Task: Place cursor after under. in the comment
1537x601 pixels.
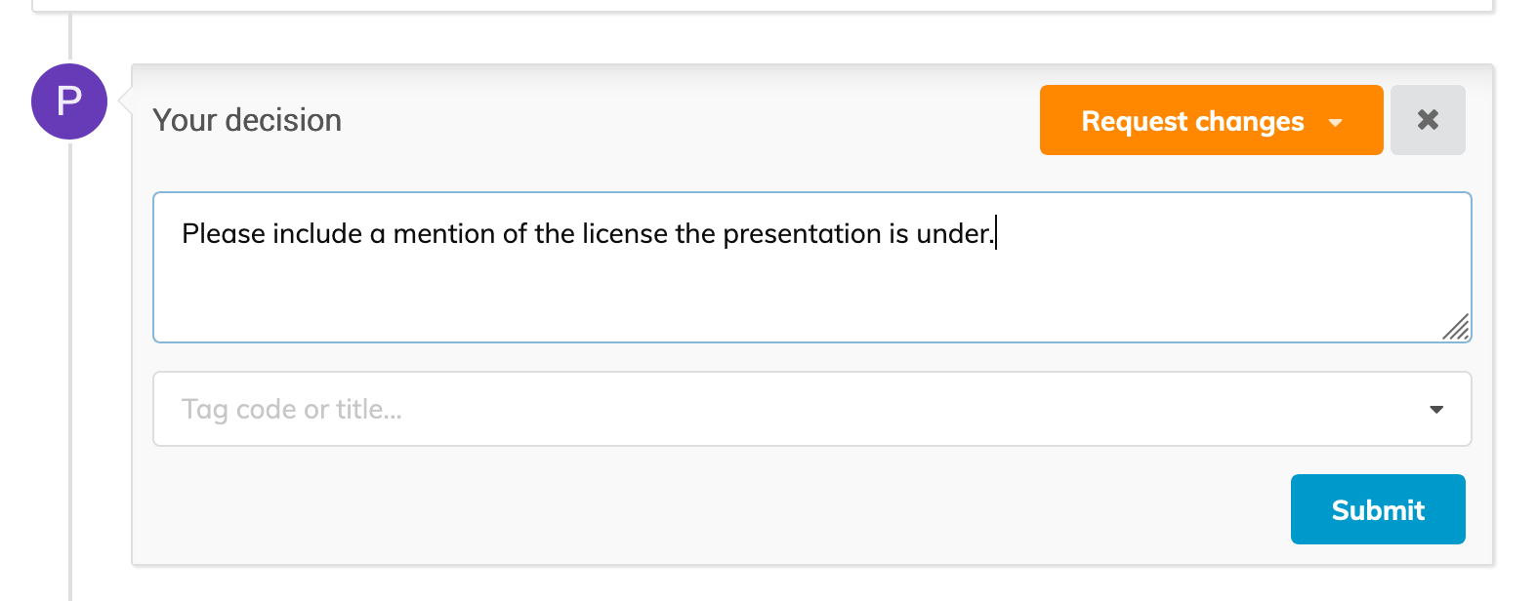Action: click(x=995, y=234)
